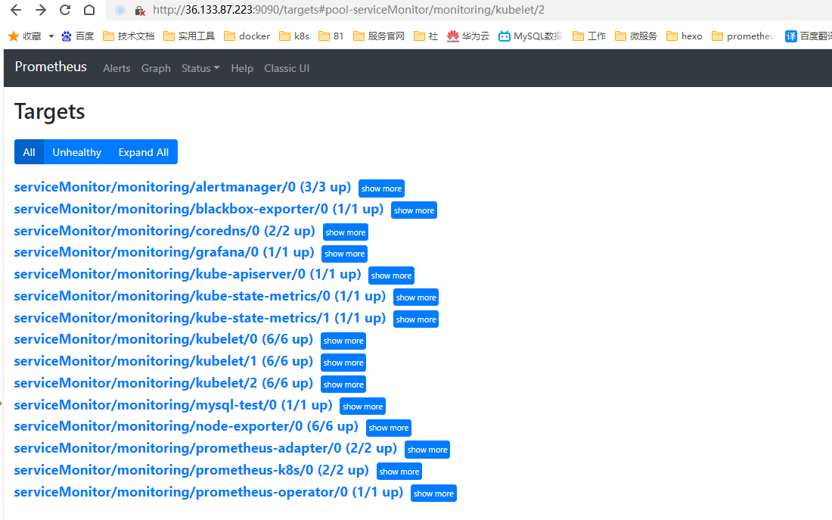Viewport: 832px width, 520px height.
Task: Show more for prometheus-k8s/0
Action: 399,471
